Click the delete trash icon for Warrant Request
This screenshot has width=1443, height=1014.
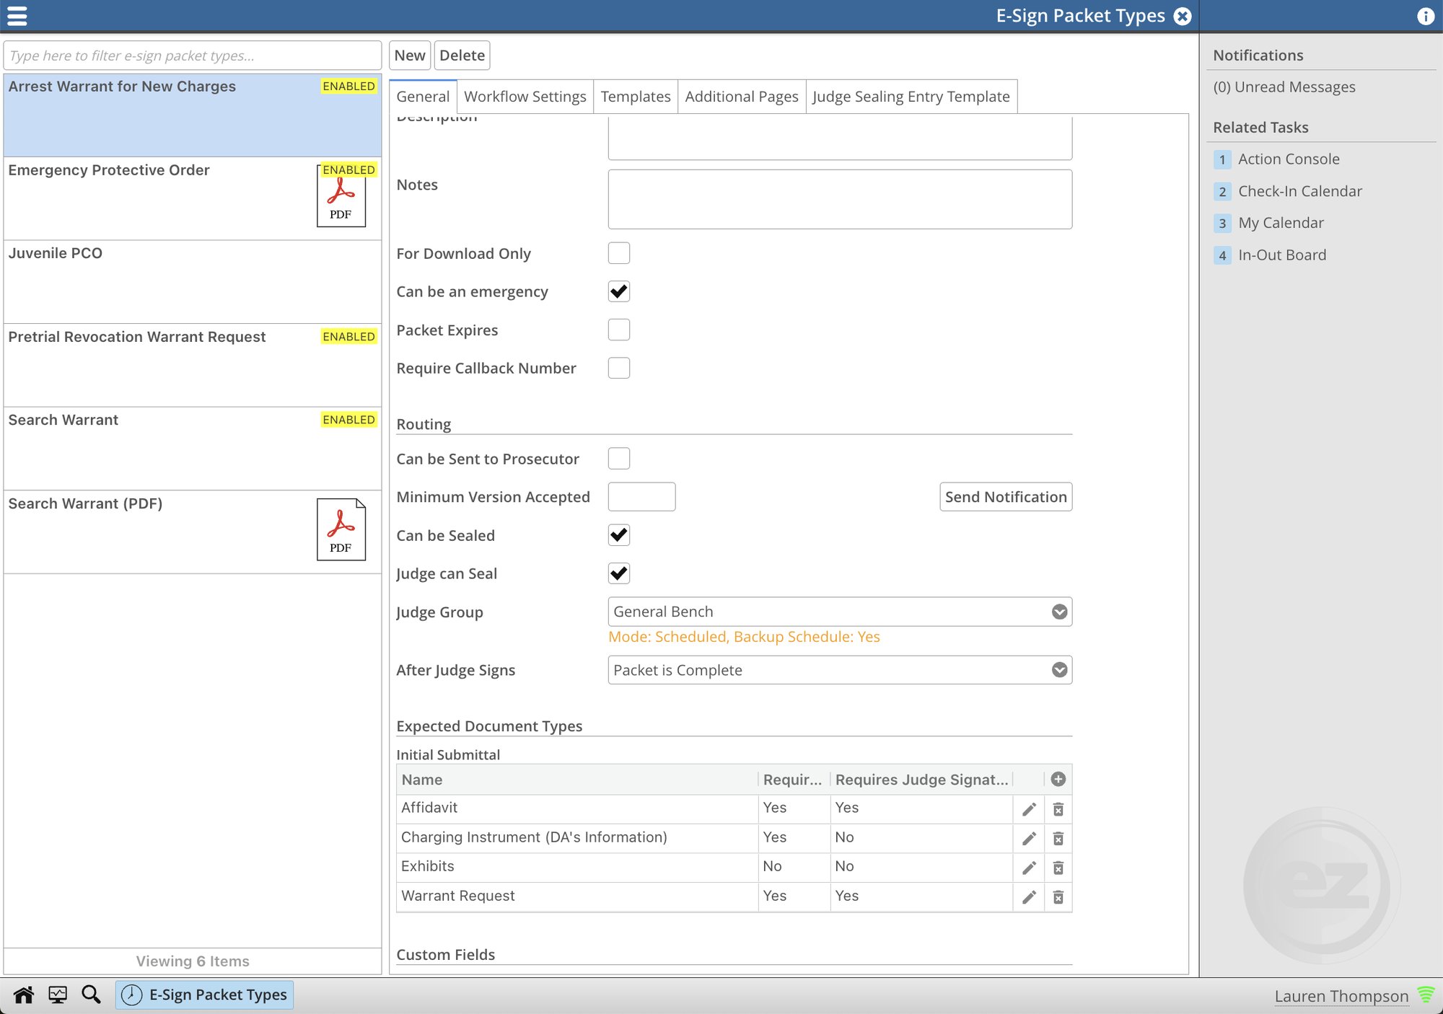[1058, 896]
